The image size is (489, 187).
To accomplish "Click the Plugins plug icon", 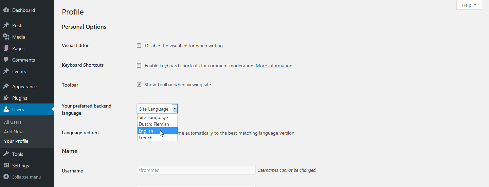I will (x=6, y=98).
